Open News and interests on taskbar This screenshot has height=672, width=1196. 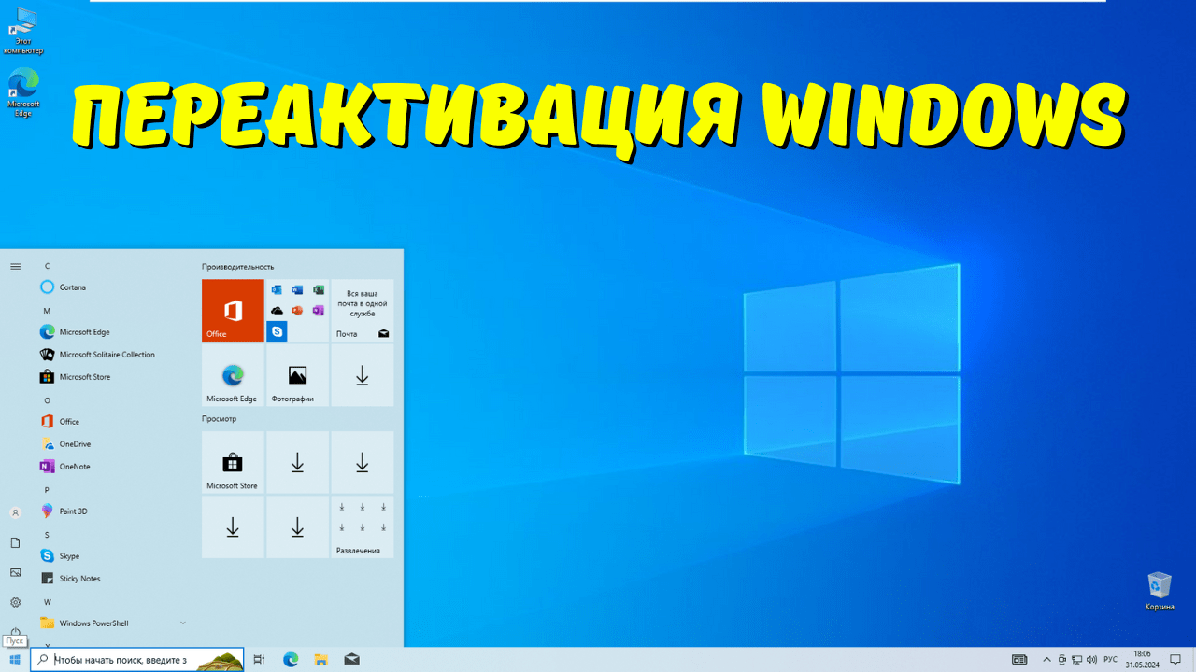tap(1019, 660)
